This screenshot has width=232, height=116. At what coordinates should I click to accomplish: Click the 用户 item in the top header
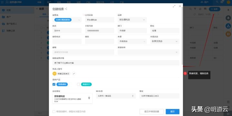tap(205, 2)
